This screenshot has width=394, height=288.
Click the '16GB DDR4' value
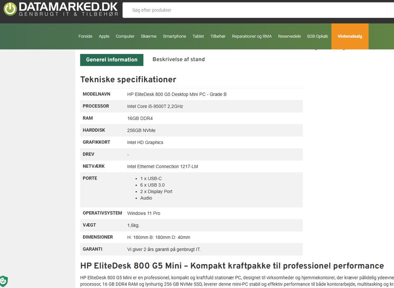(140, 119)
